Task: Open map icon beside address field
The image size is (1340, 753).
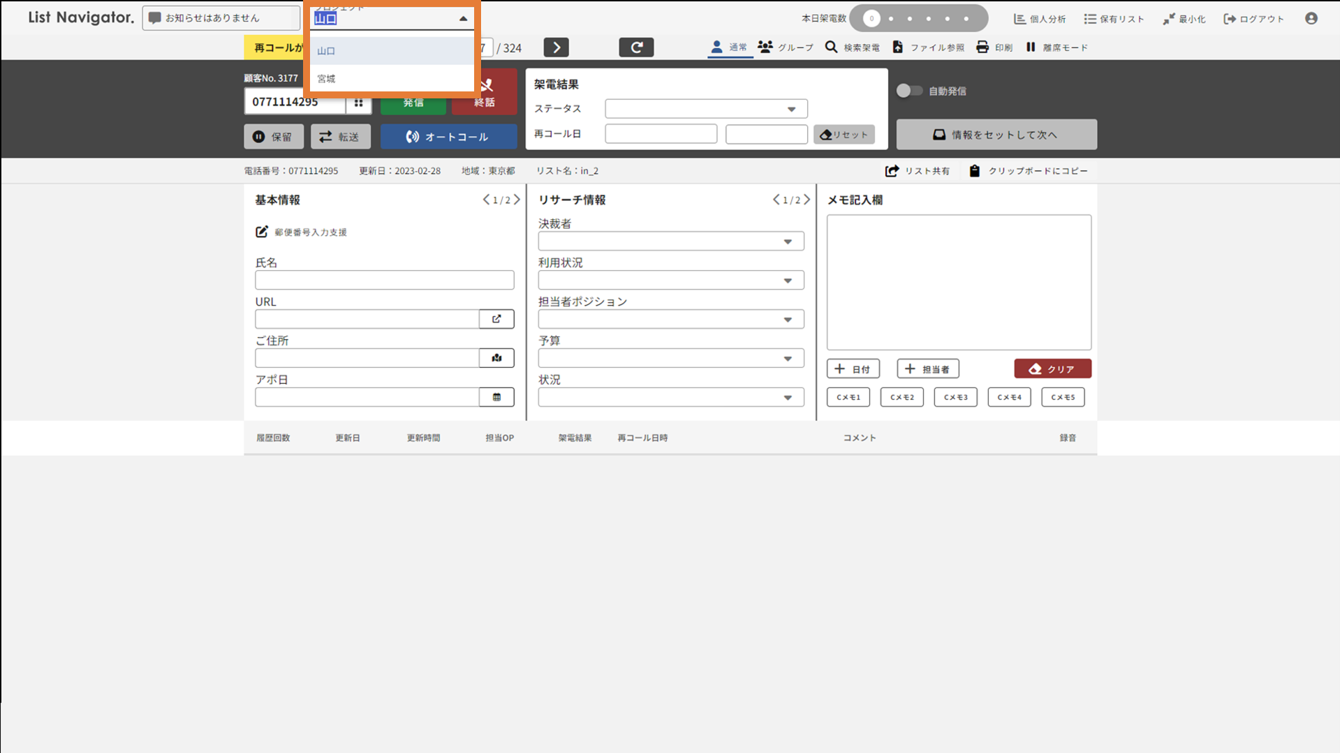Action: pyautogui.click(x=496, y=358)
